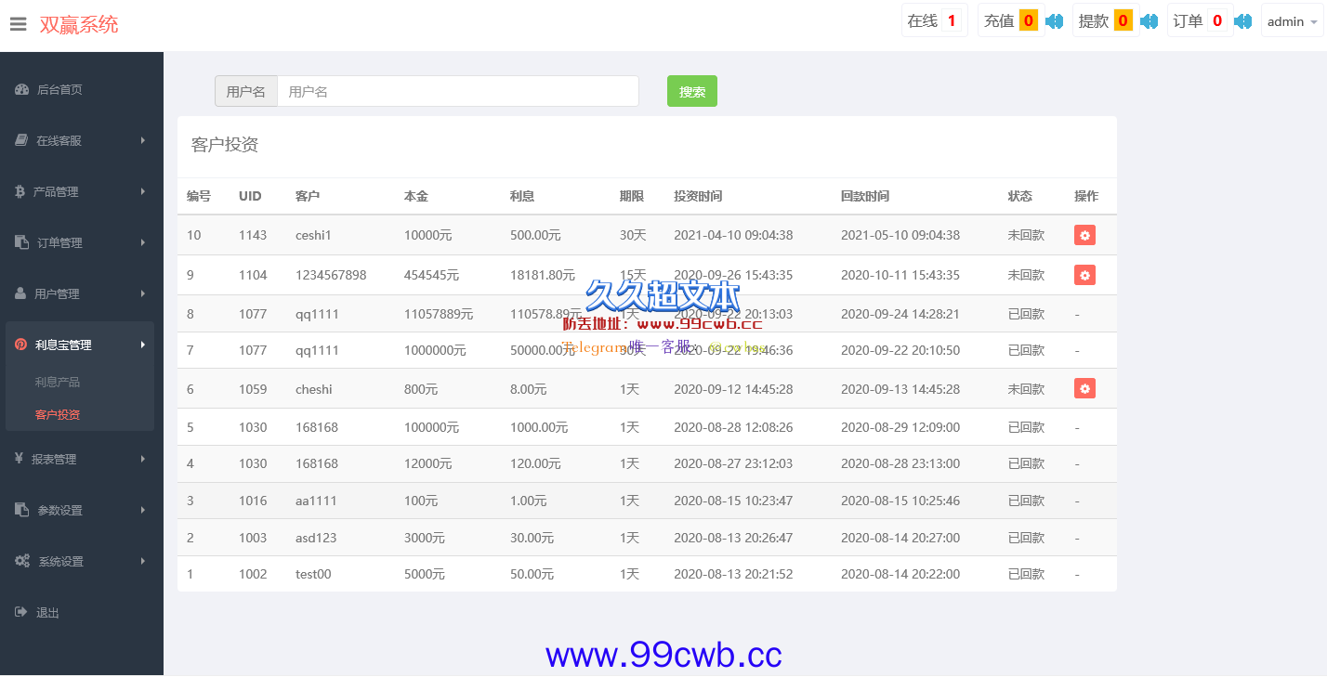Click the book icon beside 在线客服
The height and width of the screenshot is (677, 1327).
pos(21,140)
